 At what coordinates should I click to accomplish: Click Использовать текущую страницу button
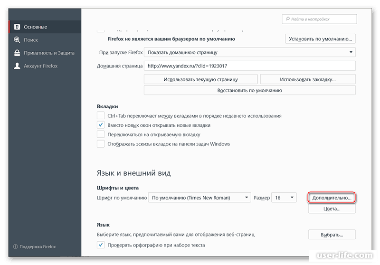click(200, 79)
